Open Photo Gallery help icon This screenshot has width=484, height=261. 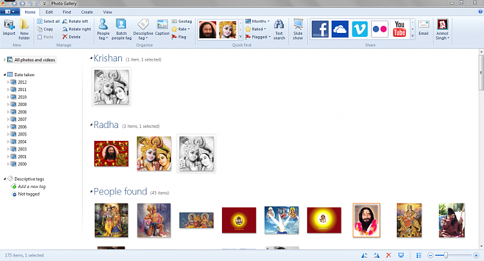coord(480,12)
